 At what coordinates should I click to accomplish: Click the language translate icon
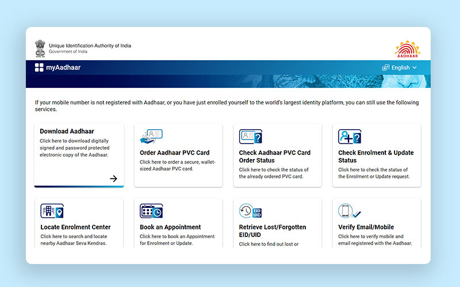pyautogui.click(x=386, y=68)
